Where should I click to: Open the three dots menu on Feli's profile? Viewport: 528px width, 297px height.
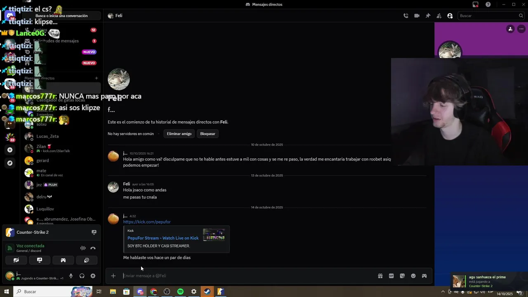521,29
